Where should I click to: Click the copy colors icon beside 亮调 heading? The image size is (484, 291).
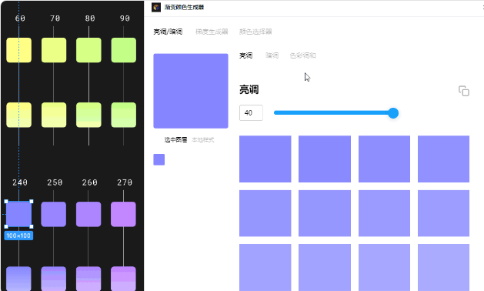(464, 91)
